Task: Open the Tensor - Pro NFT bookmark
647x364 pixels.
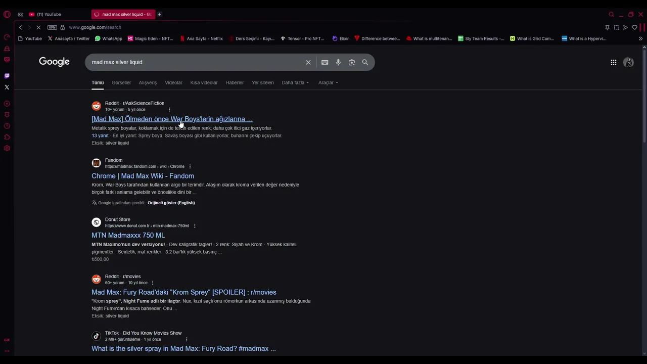Action: click(302, 38)
